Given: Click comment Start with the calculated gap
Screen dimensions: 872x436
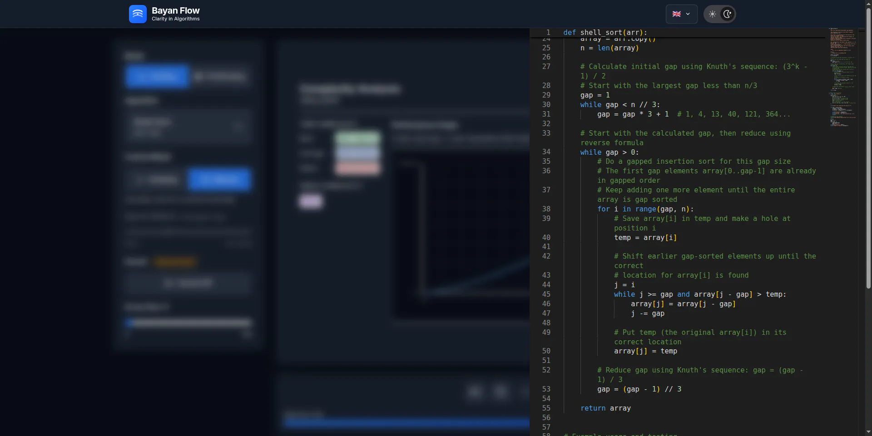Looking at the screenshot, I should click(685, 138).
